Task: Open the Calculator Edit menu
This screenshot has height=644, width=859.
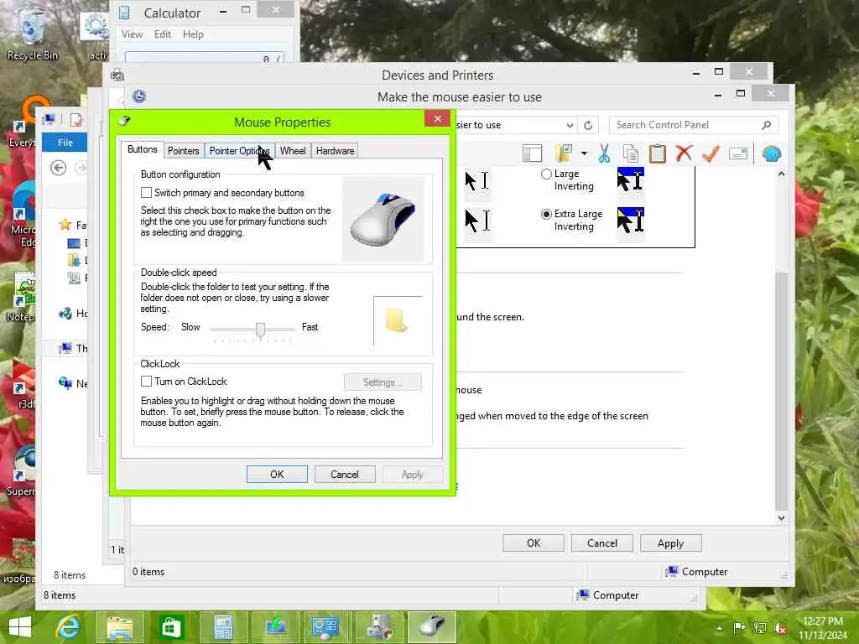Action: point(163,34)
